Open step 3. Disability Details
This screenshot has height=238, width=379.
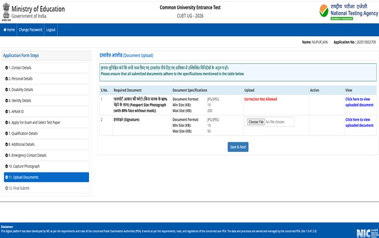pyautogui.click(x=46, y=90)
